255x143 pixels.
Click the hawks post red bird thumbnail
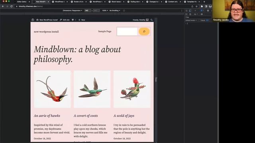[52, 89]
